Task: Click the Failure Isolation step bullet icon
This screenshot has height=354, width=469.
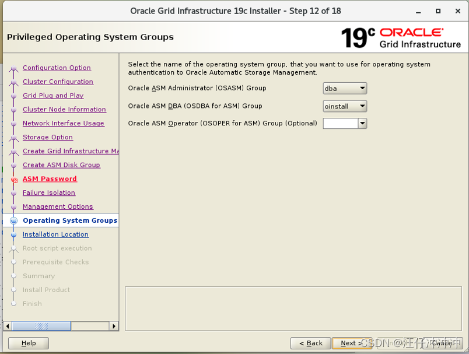Action: click(14, 193)
